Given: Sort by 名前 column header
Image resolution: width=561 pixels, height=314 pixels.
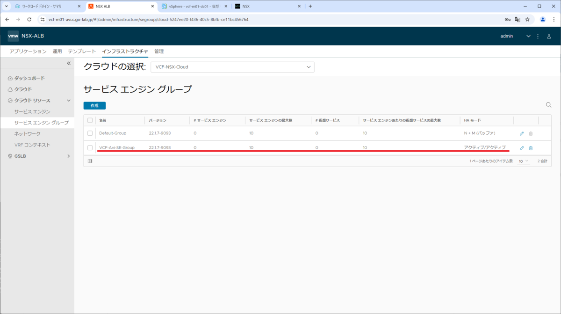Looking at the screenshot, I should tap(103, 120).
